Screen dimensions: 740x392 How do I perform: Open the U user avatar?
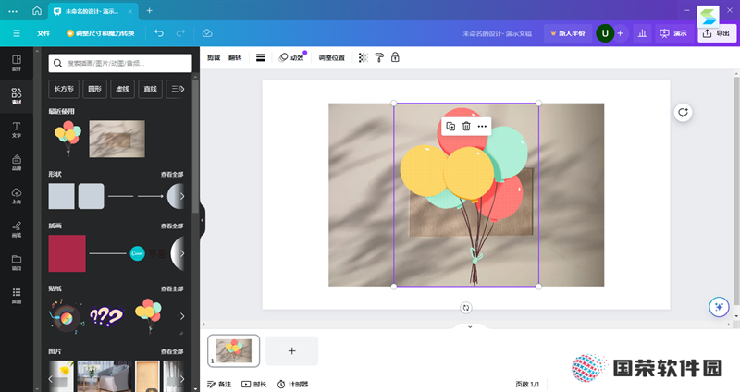click(x=605, y=33)
